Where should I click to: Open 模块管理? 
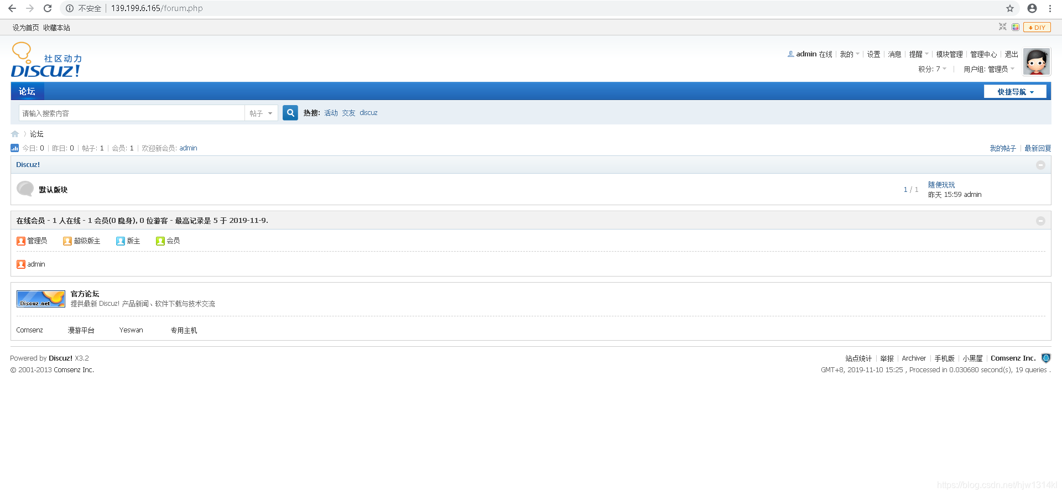point(949,54)
